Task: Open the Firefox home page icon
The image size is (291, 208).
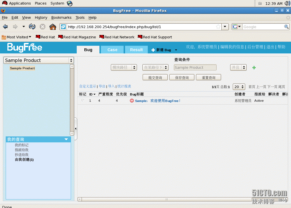Action: 53,27
